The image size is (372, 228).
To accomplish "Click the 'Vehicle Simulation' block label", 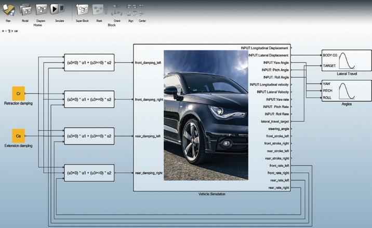I will 212,194.
